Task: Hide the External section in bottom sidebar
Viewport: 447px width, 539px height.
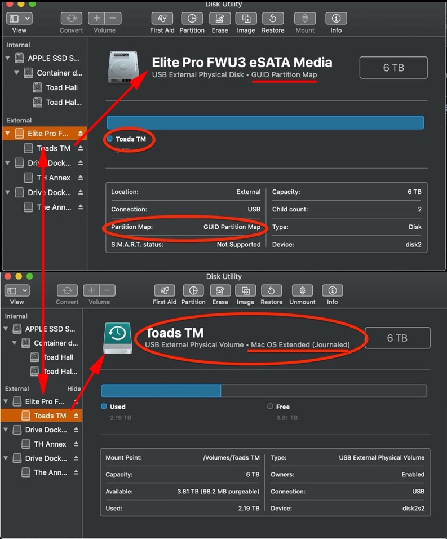Action: (x=74, y=389)
